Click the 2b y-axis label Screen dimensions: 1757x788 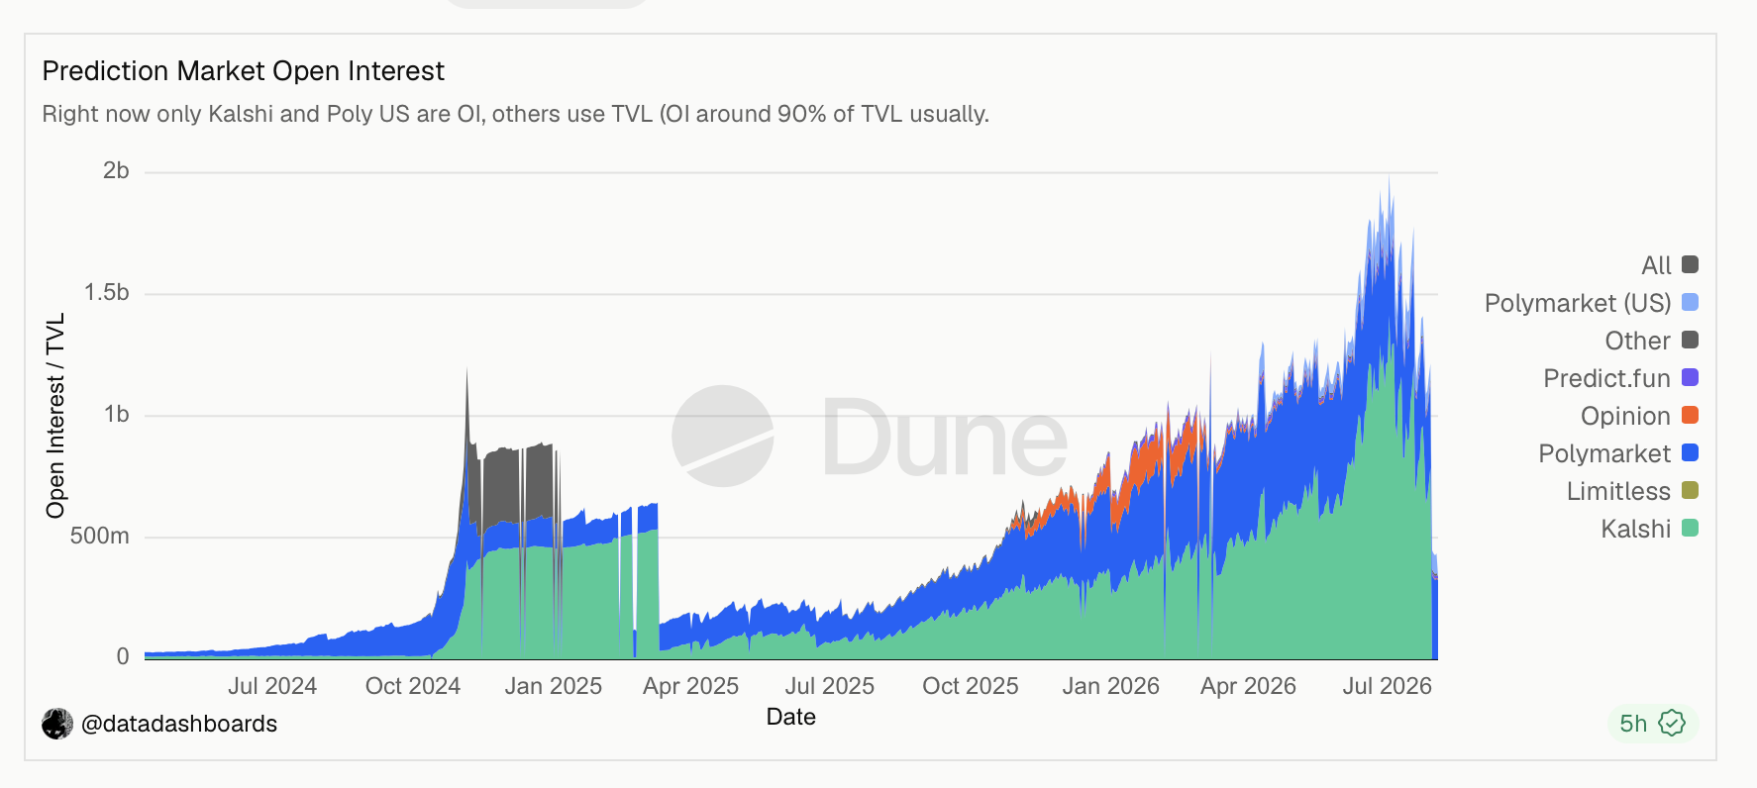pyautogui.click(x=116, y=171)
